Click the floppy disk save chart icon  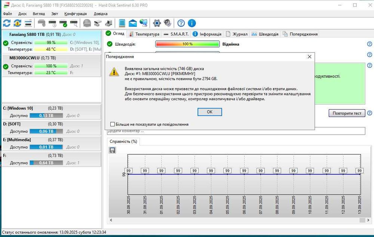tap(112, 150)
